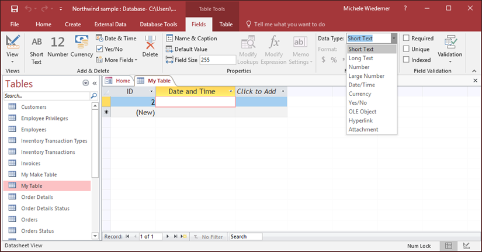
Task: Choose OLE Object data type
Action: pyautogui.click(x=372, y=112)
